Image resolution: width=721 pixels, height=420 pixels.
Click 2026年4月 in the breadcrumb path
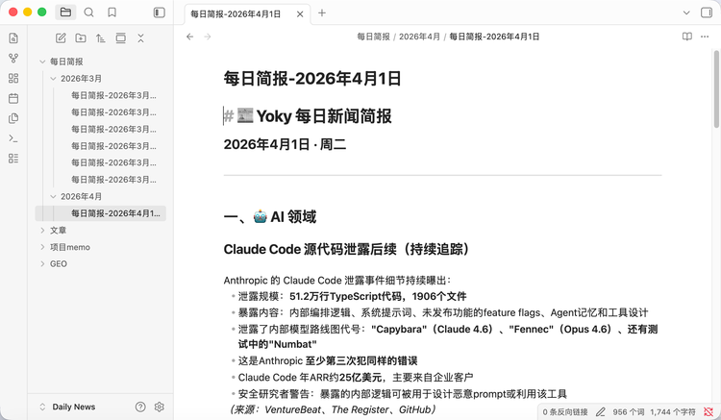pos(419,37)
